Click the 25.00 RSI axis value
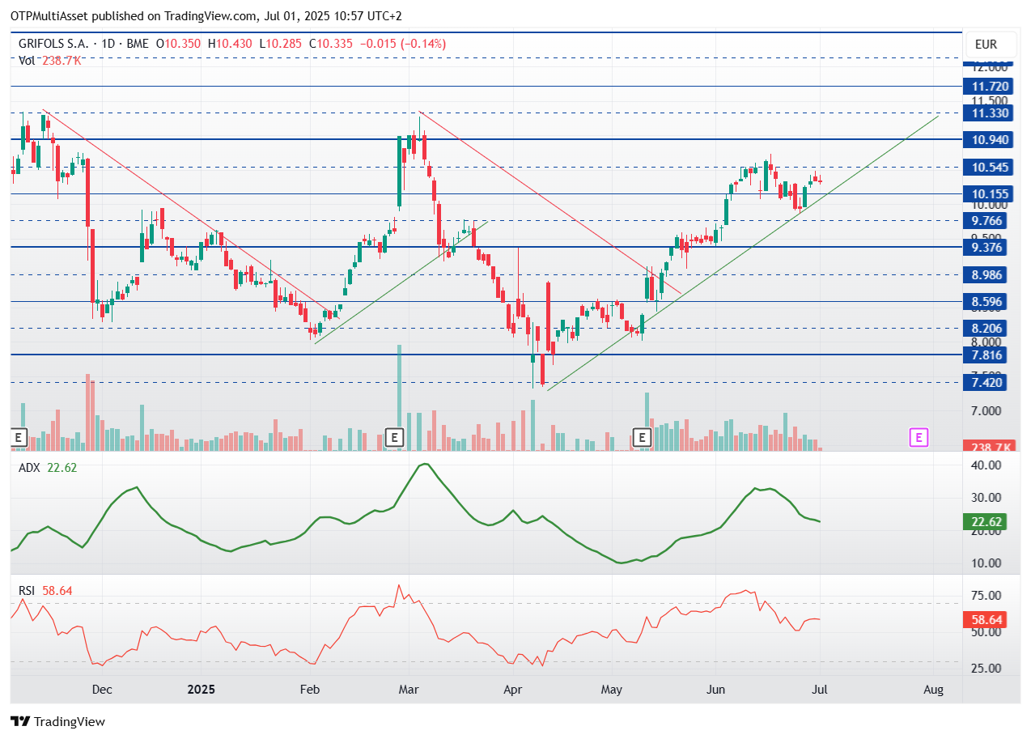Viewport: 1031px width, 739px height. [x=987, y=669]
